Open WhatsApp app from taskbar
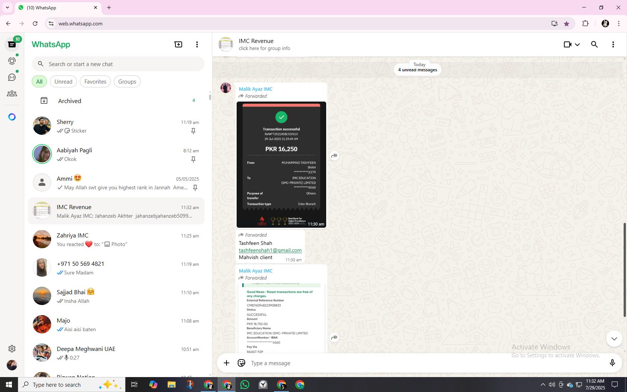 [245, 385]
